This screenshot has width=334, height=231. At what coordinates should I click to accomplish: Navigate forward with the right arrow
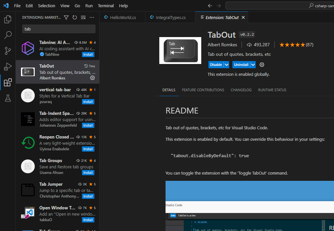point(219,6)
